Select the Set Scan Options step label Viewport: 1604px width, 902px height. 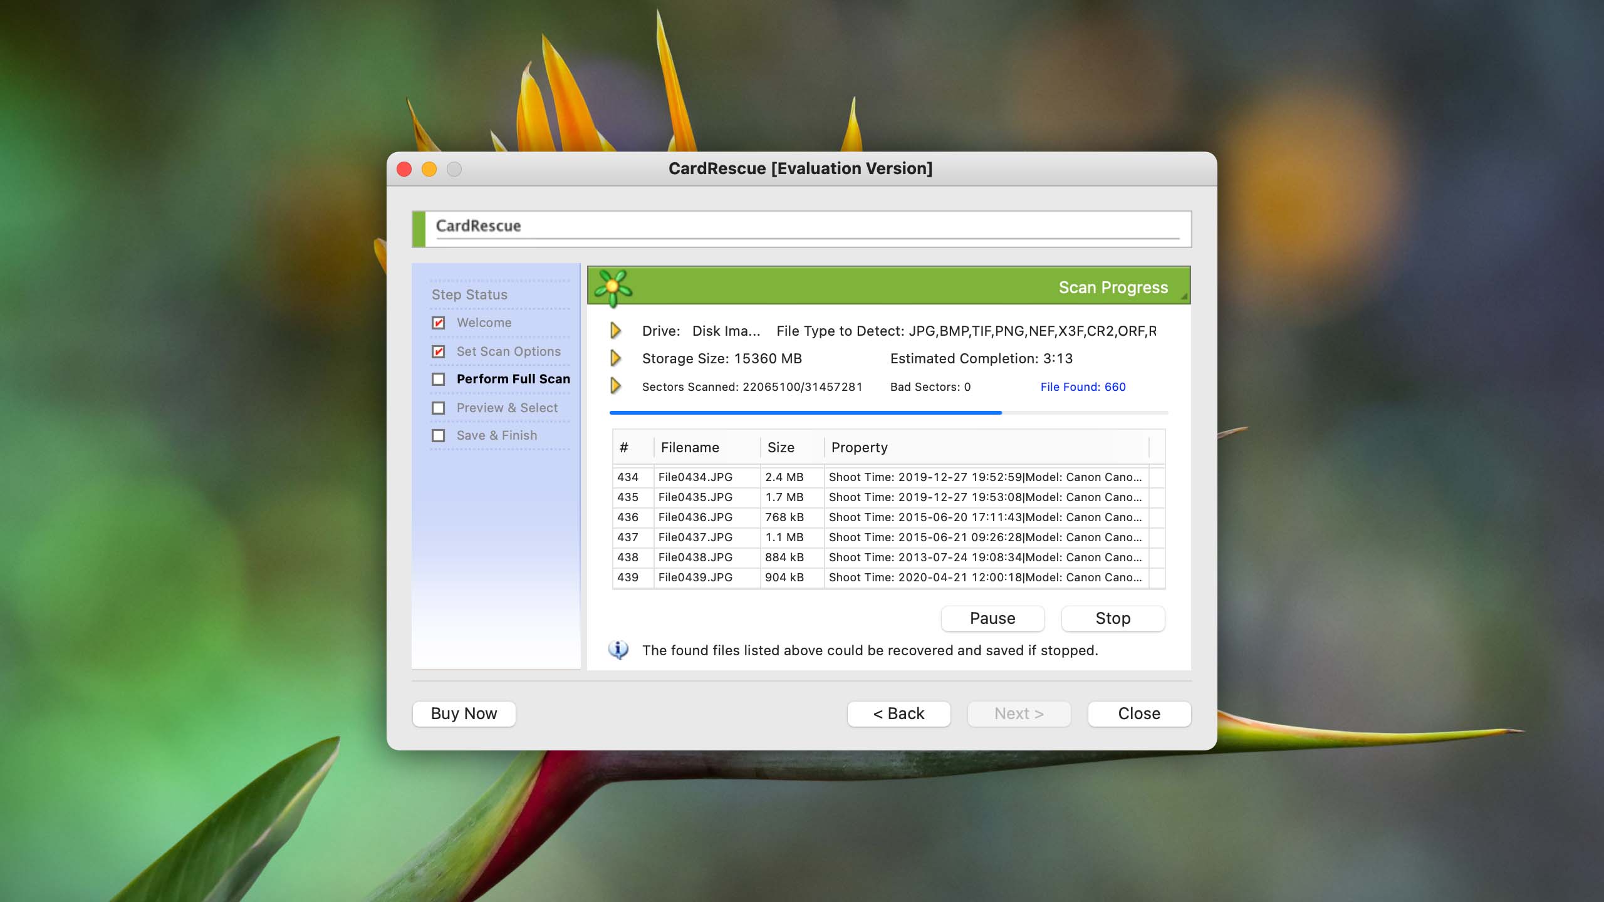point(508,351)
